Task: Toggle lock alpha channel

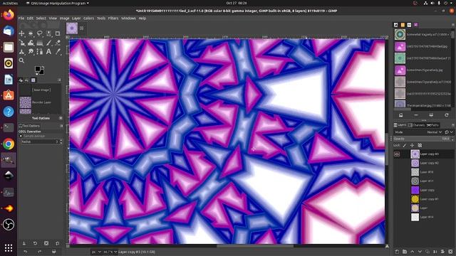Action: [420, 145]
